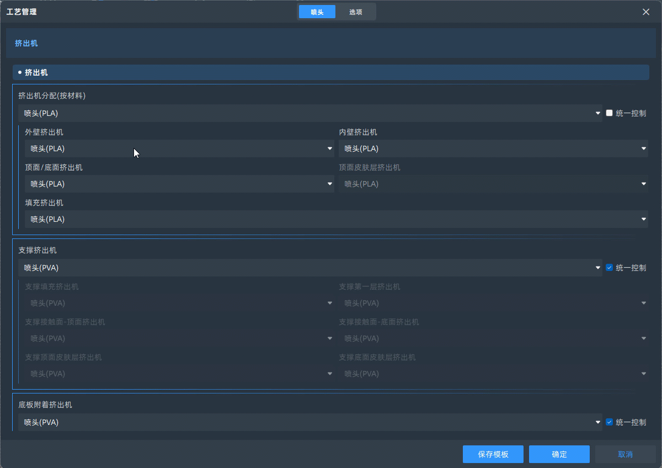Open the 底板附着挤出机 dropdown
662x468 pixels.
[597, 422]
